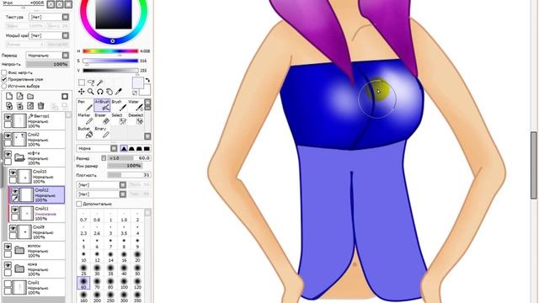The image size is (539, 303).
Task: Hide the кофта folder
Action: (x=8, y=154)
